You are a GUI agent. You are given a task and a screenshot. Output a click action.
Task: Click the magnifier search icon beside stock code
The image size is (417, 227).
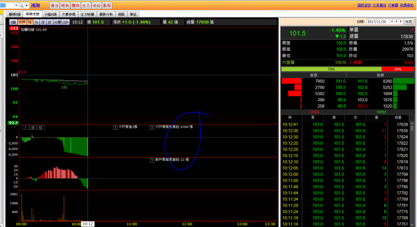point(21,5)
